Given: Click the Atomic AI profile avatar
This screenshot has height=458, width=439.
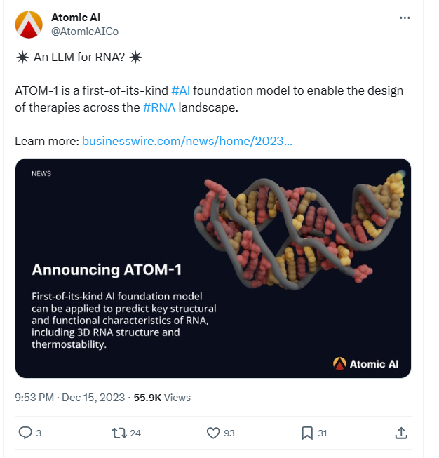Looking at the screenshot, I should 29,25.
